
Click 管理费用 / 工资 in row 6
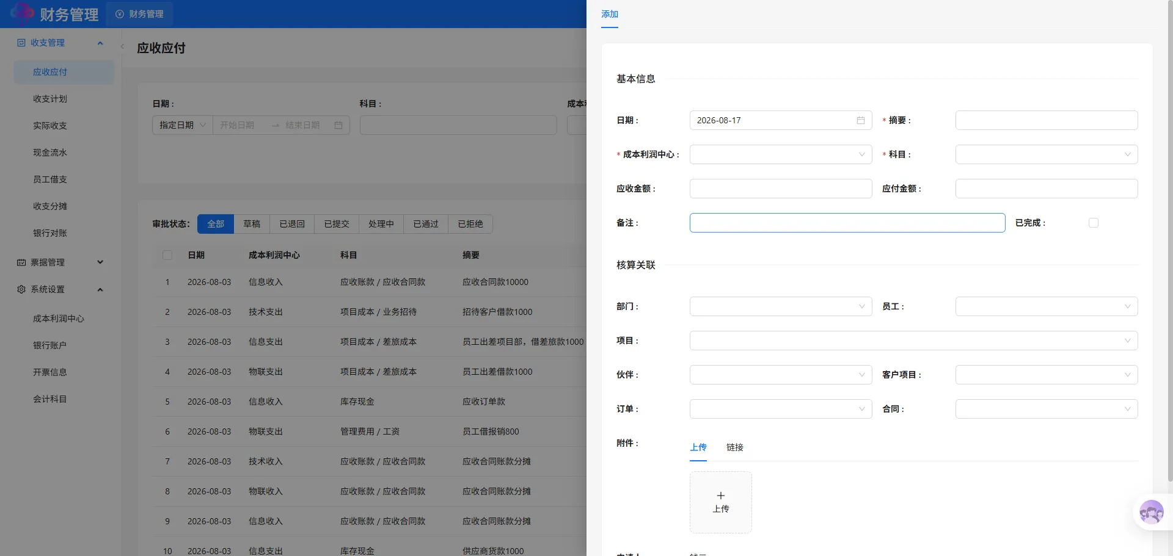click(x=370, y=431)
